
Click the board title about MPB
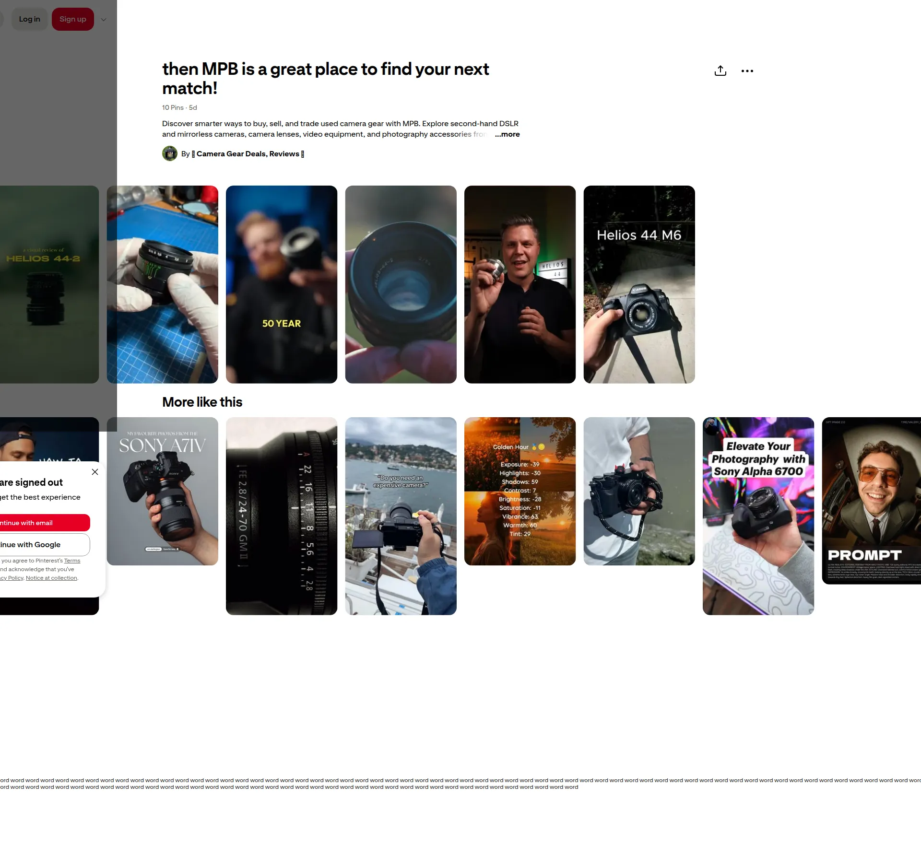pos(326,79)
